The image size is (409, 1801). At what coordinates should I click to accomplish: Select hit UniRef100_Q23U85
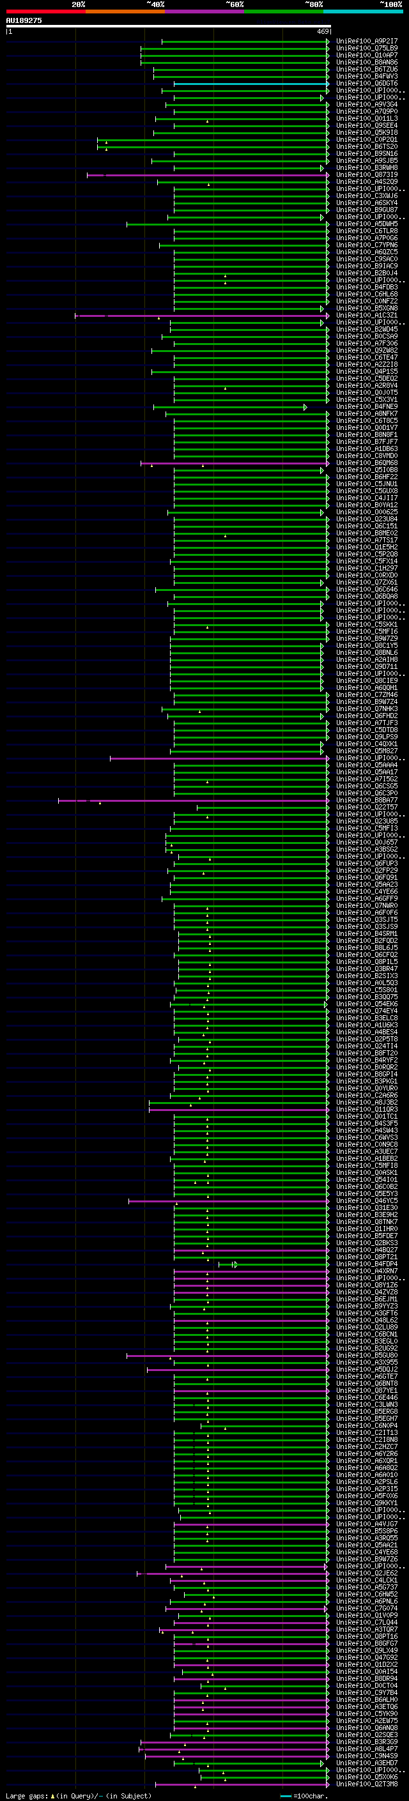367,821
